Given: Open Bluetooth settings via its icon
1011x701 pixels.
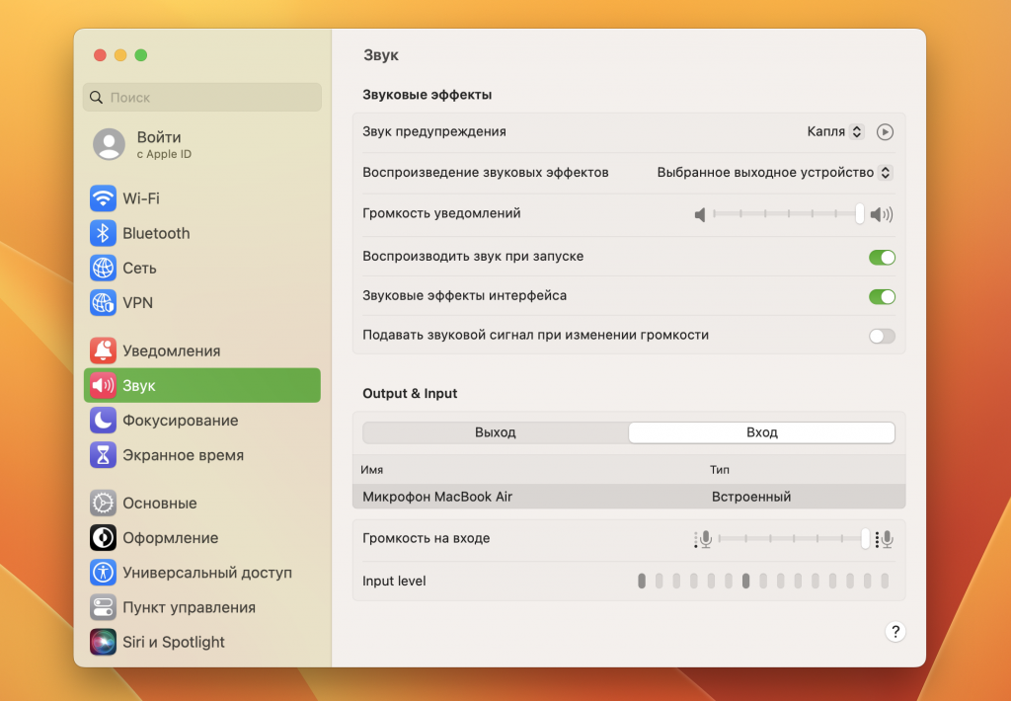Looking at the screenshot, I should (x=103, y=233).
